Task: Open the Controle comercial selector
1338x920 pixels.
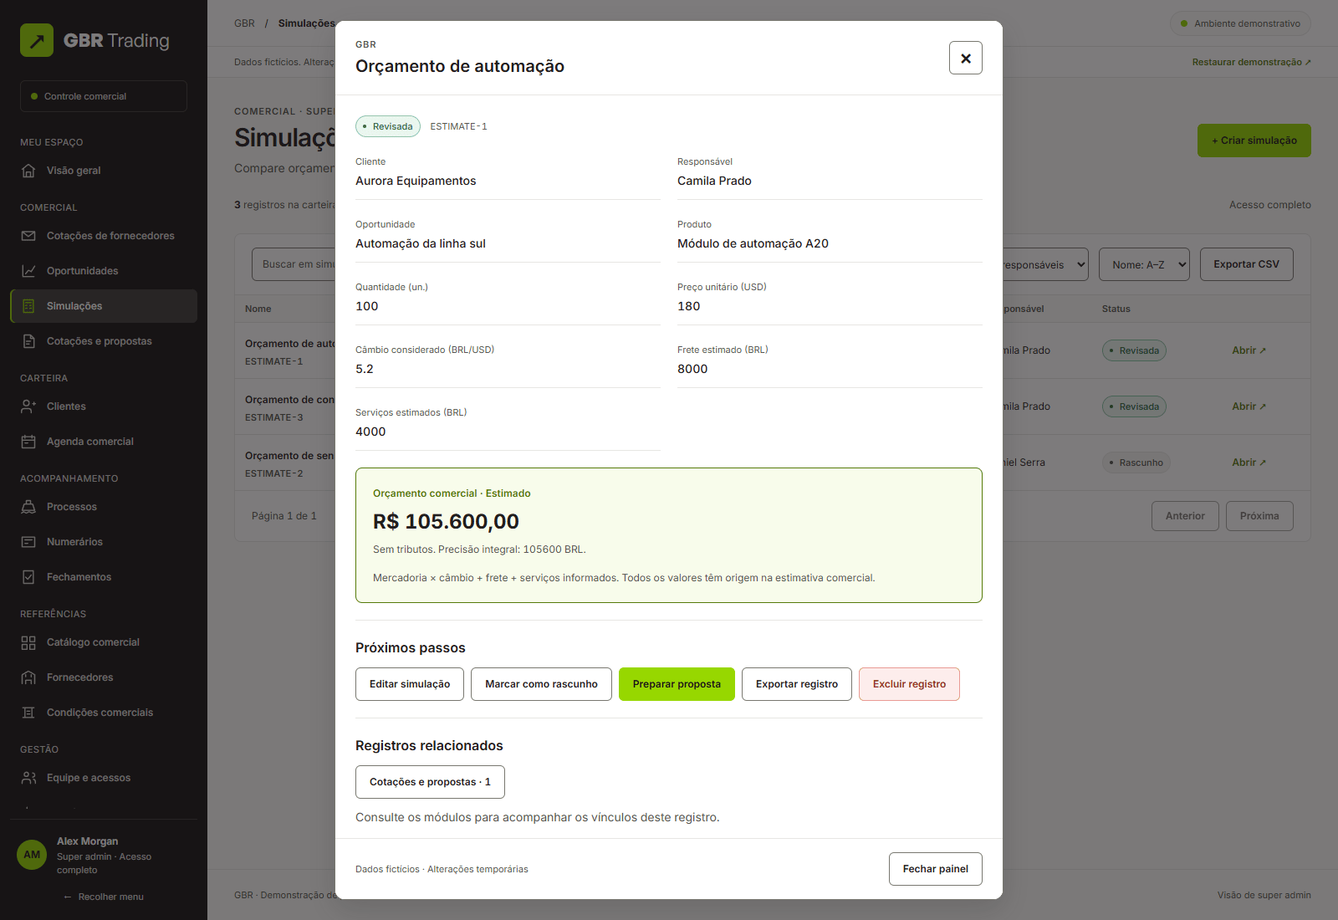Action: (x=104, y=96)
